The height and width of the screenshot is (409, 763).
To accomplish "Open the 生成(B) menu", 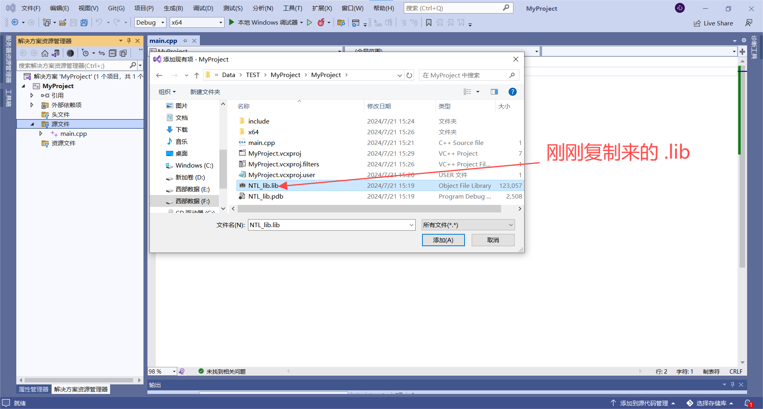I will (x=173, y=8).
